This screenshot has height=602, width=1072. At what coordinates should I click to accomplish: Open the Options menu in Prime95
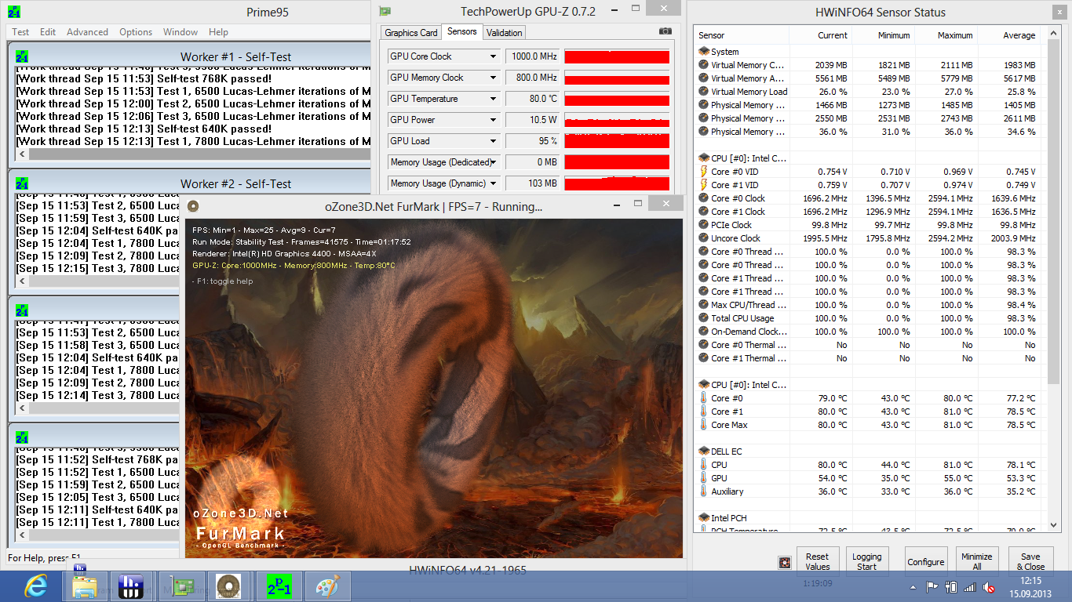click(x=136, y=32)
